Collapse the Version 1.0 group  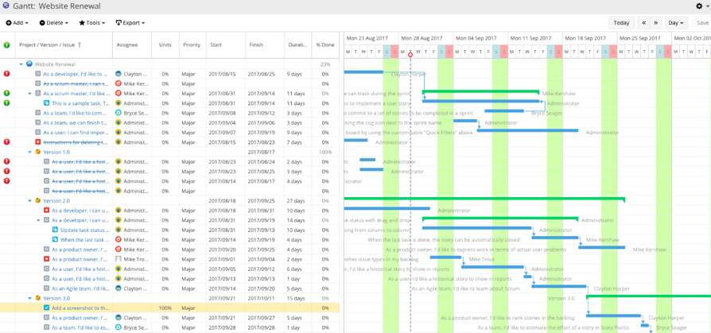[x=30, y=153]
